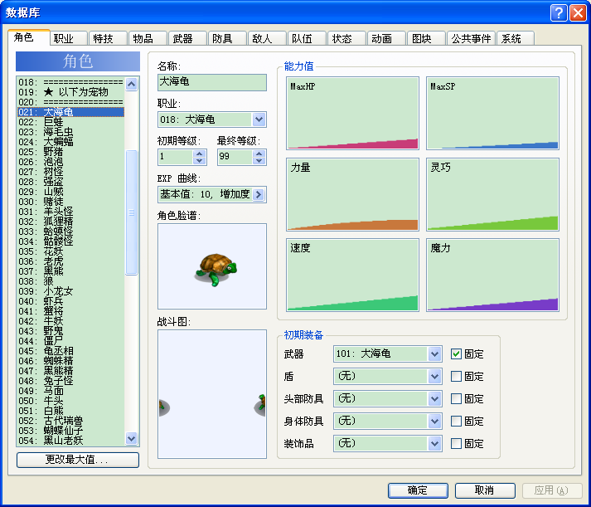591x507 pixels.
Task: Open the MaxHP parameter curve graph
Action: [352, 113]
